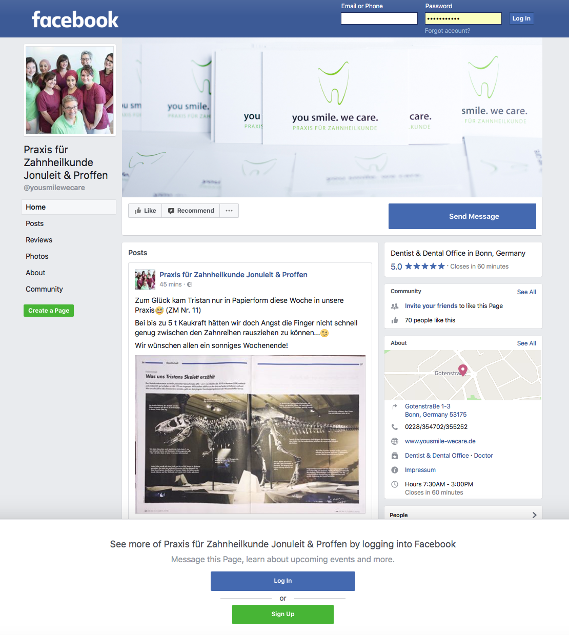569x635 pixels.
Task: Click the Invite your friends link
Action: tap(431, 306)
